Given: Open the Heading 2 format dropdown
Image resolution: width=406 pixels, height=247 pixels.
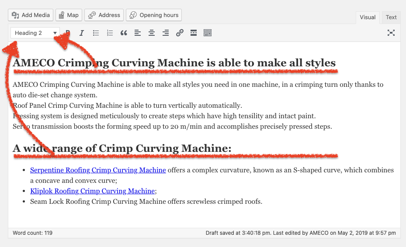Looking at the screenshot, I should pos(35,33).
